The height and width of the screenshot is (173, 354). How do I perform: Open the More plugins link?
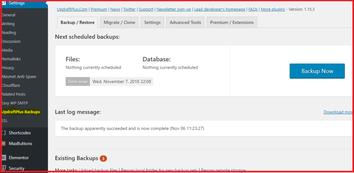(273, 9)
